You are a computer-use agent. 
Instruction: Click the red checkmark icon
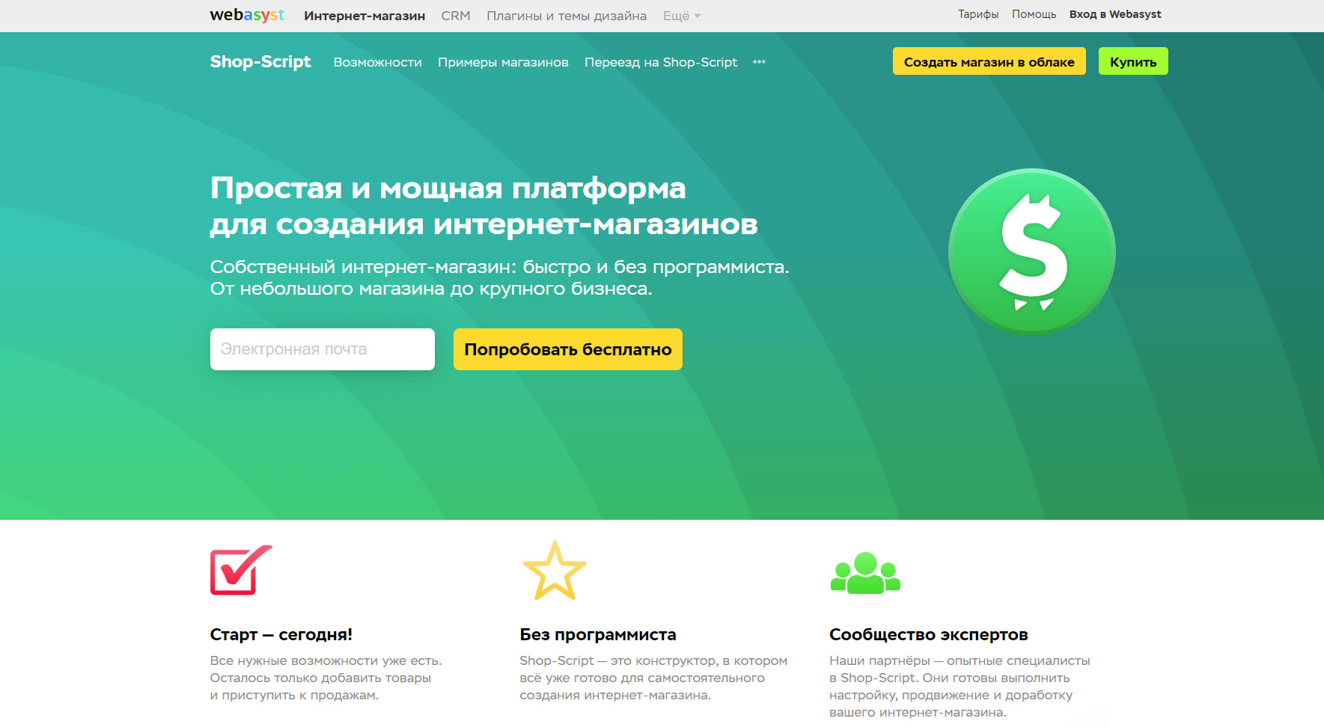pos(241,570)
